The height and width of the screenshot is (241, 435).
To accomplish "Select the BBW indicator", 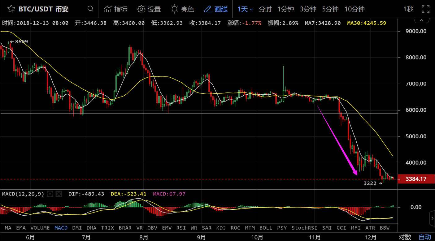I will pyautogui.click(x=385, y=228).
